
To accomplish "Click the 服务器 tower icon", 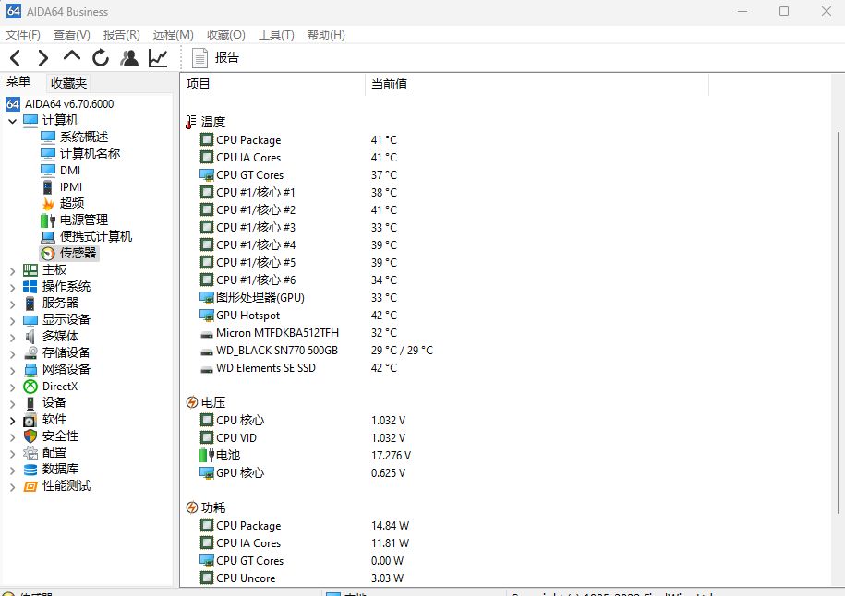I will pos(30,304).
